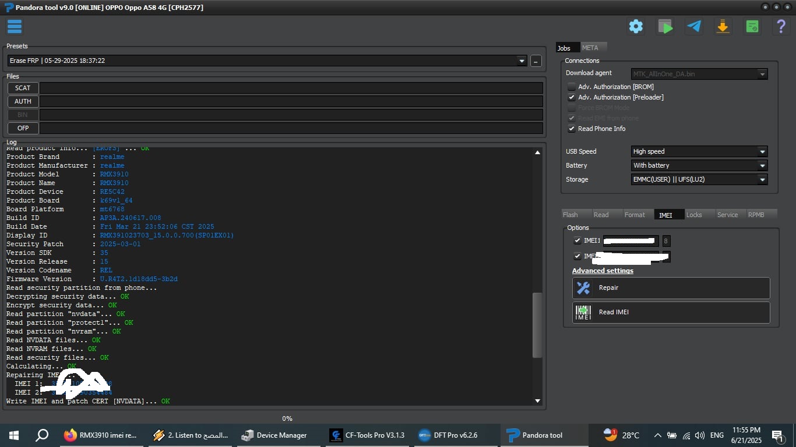The image size is (796, 447).
Task: Click the BIN file button
Action: coord(23,115)
